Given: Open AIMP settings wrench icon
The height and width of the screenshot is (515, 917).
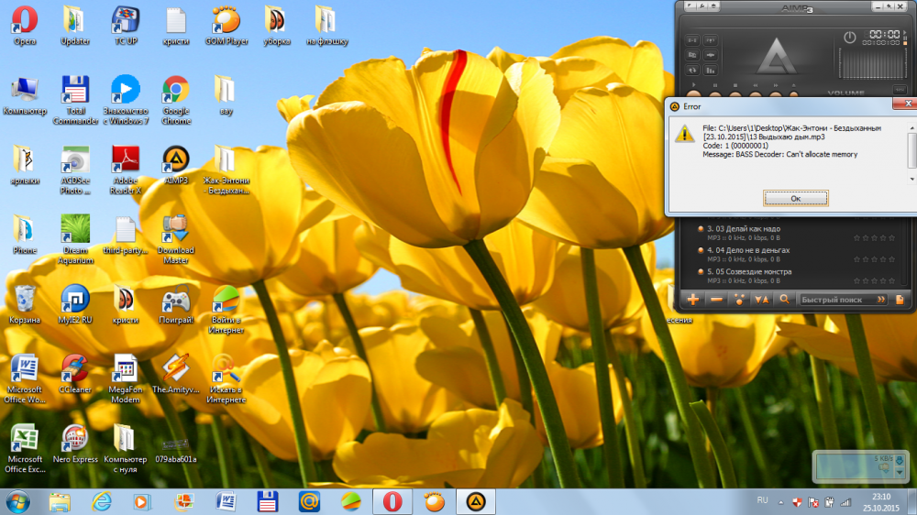Looking at the screenshot, I should (x=700, y=6).
